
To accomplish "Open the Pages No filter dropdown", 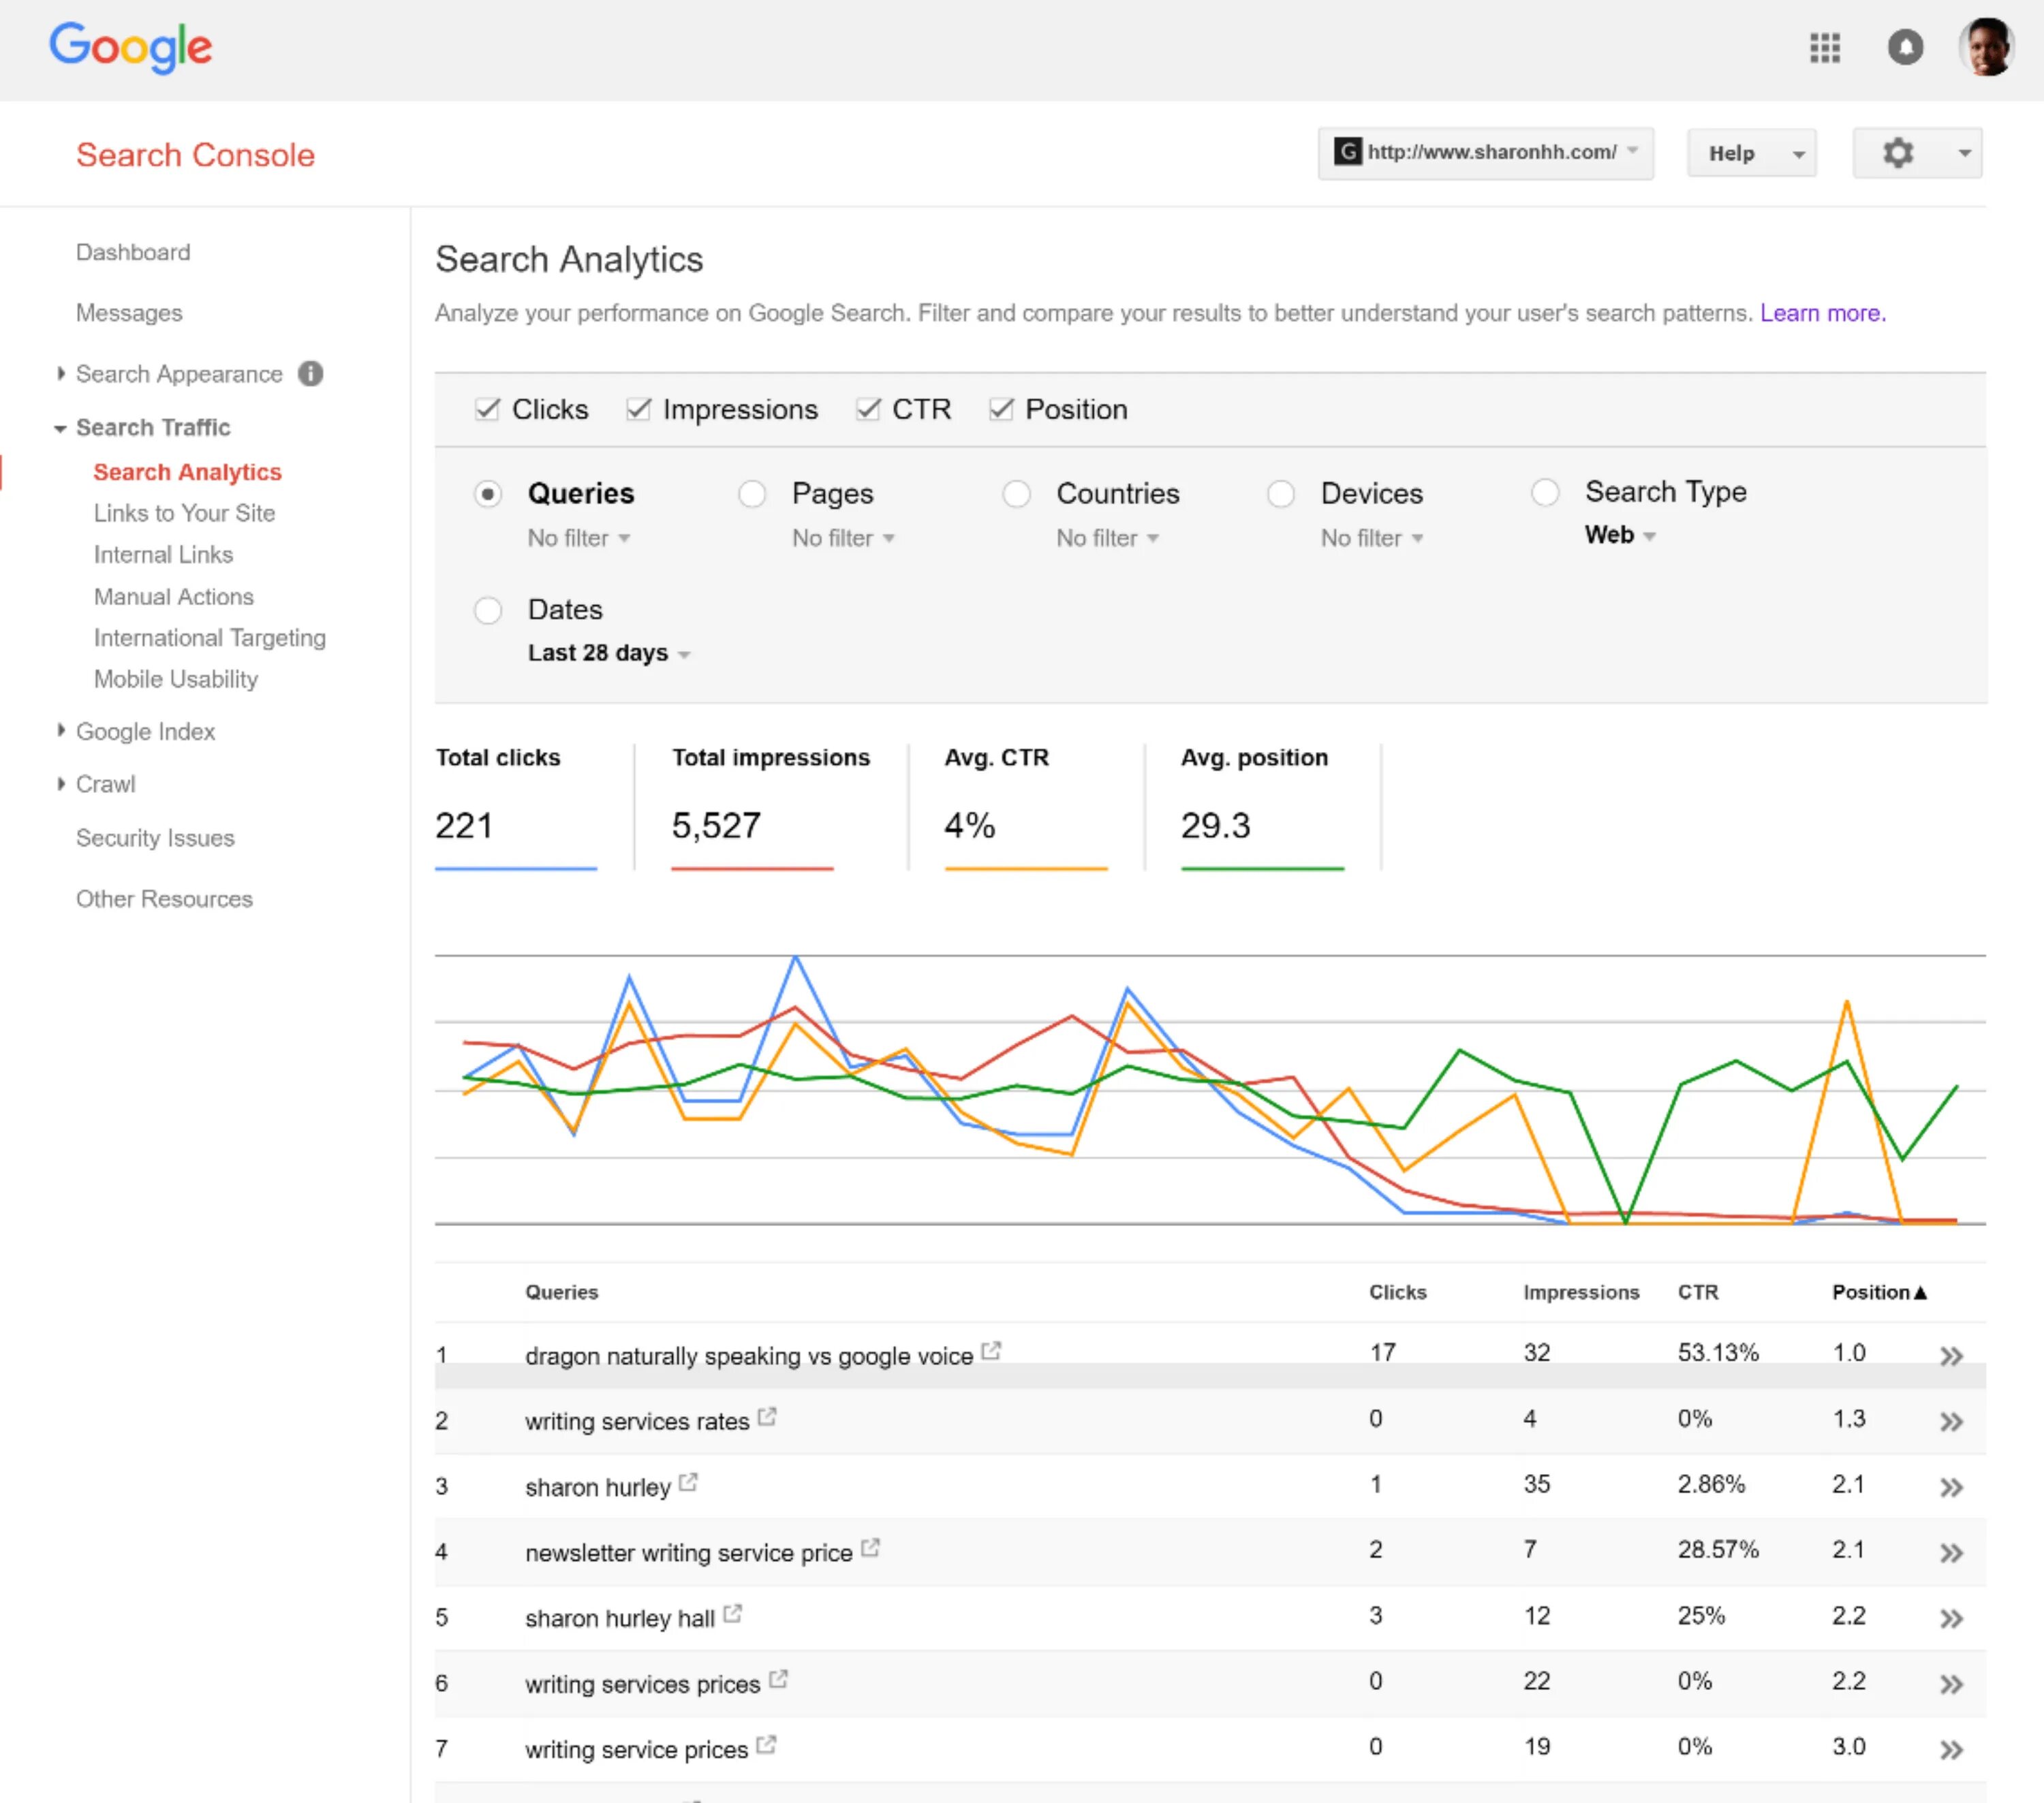I will coord(843,538).
